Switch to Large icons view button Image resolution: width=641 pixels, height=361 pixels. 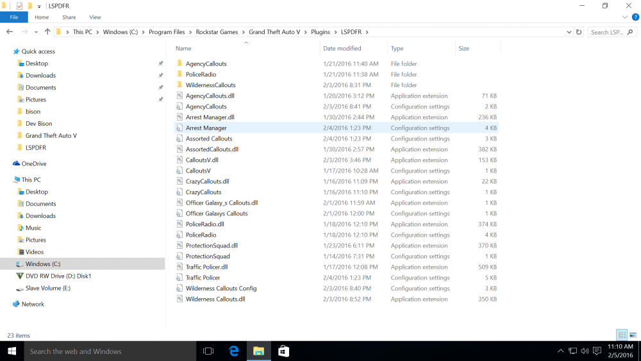(633, 335)
